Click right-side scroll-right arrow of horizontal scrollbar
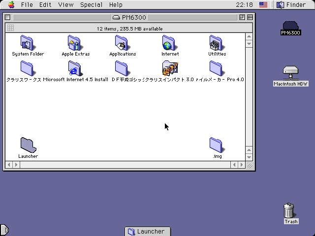315x236 pixels. (x=242, y=165)
